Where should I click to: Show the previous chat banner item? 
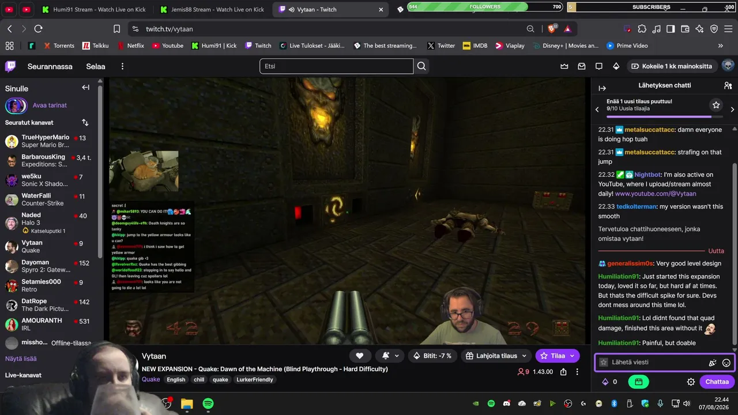[597, 110]
